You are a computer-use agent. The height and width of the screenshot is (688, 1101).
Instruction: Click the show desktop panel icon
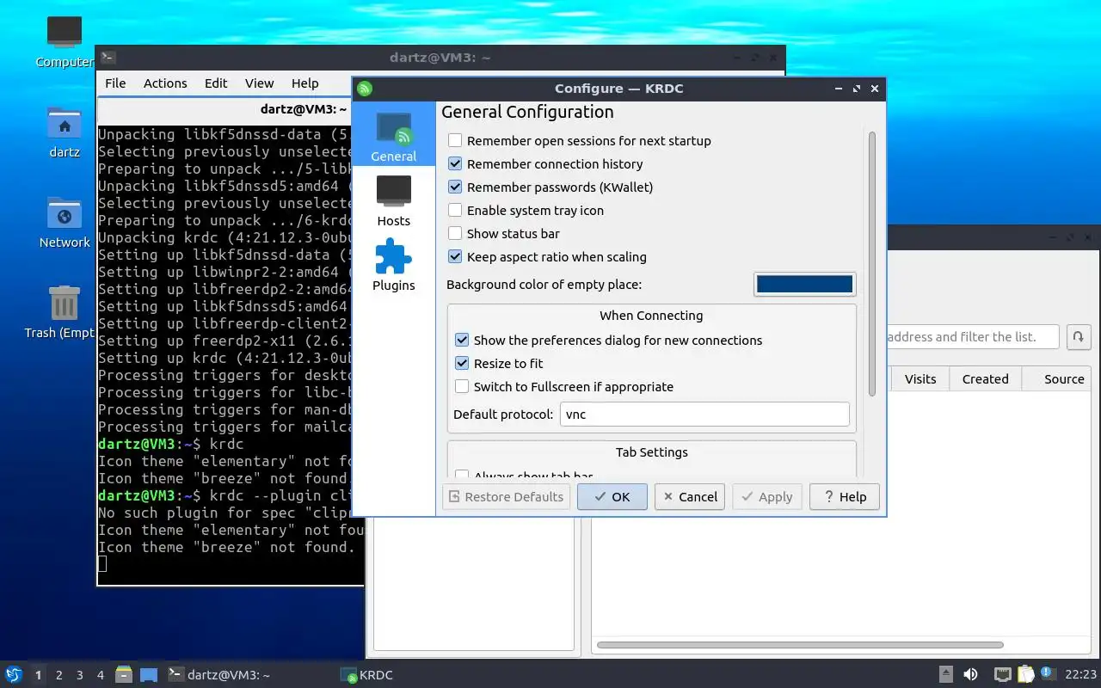coord(149,675)
